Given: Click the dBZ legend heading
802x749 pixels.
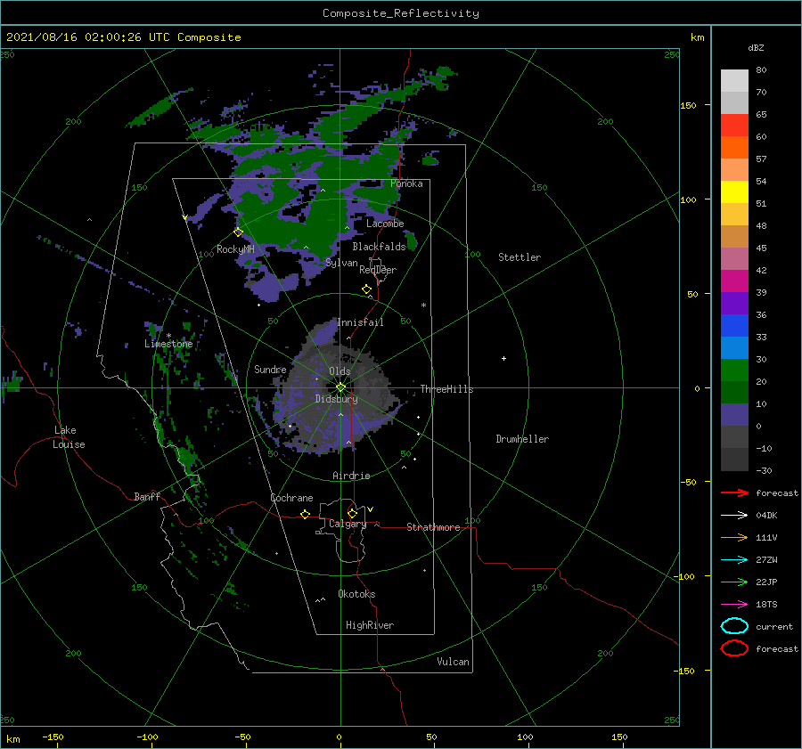Looking at the screenshot, I should (x=756, y=47).
